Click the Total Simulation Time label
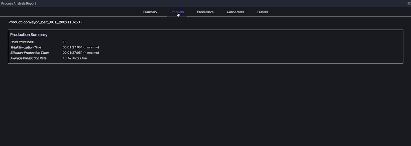411x146 pixels. [26, 47]
